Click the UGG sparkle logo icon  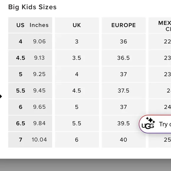tap(148, 123)
